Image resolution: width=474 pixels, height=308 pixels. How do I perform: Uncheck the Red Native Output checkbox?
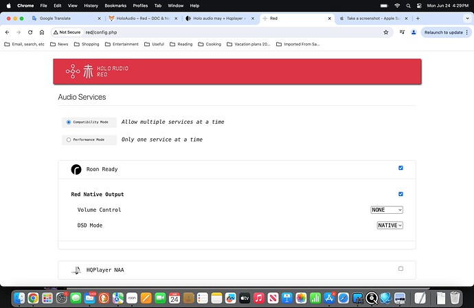tap(400, 194)
